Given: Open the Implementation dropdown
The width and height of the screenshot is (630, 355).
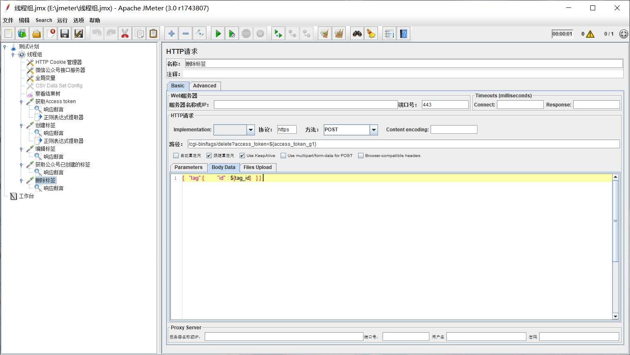Looking at the screenshot, I should coord(251,130).
